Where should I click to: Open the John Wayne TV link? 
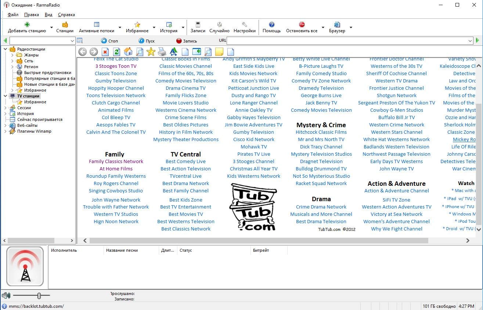[x=396, y=169]
